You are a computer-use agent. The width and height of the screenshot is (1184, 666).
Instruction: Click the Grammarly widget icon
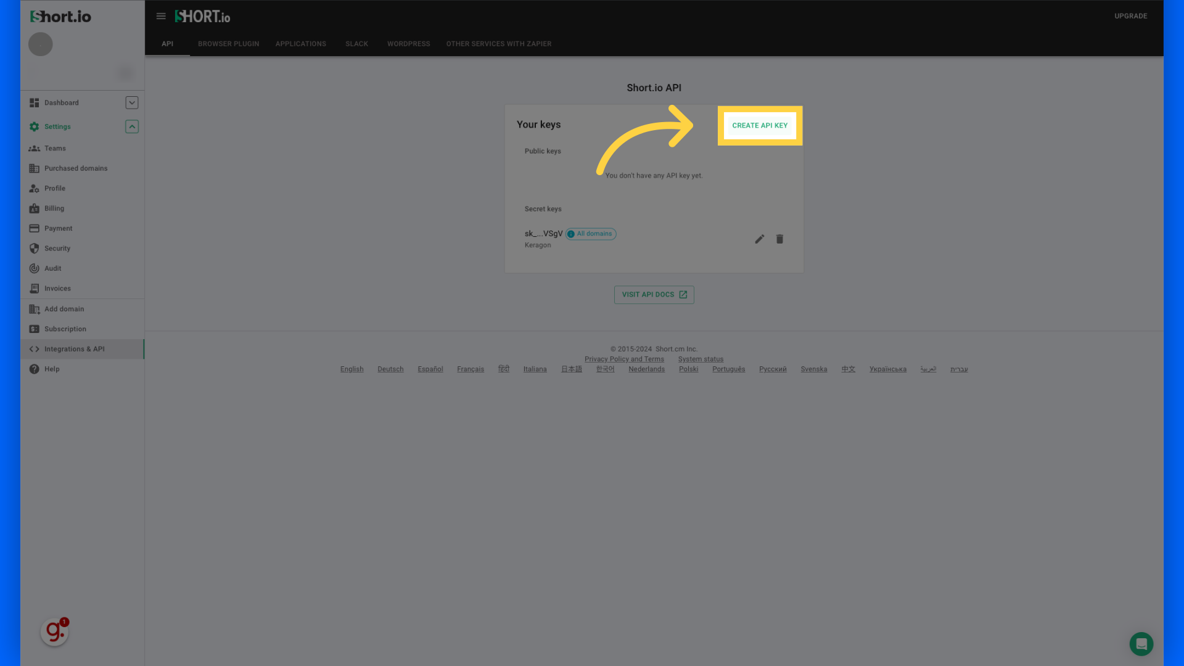tap(54, 632)
